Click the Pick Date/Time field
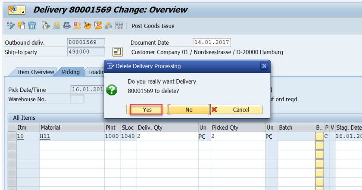 (x=87, y=90)
